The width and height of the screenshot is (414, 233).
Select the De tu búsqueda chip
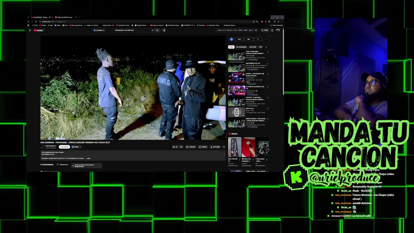click(241, 47)
